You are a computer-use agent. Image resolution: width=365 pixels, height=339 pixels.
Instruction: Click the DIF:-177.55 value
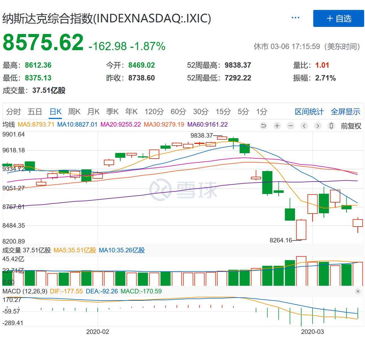[66, 291]
